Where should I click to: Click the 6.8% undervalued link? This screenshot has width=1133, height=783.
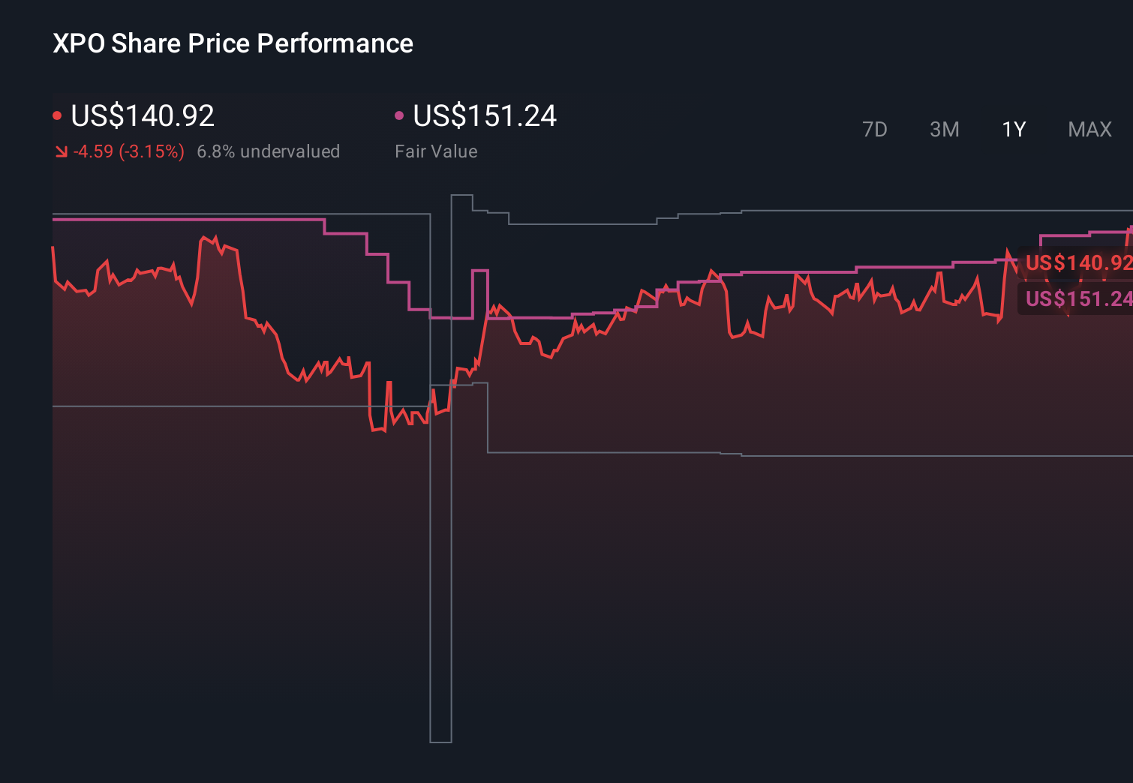click(x=269, y=151)
